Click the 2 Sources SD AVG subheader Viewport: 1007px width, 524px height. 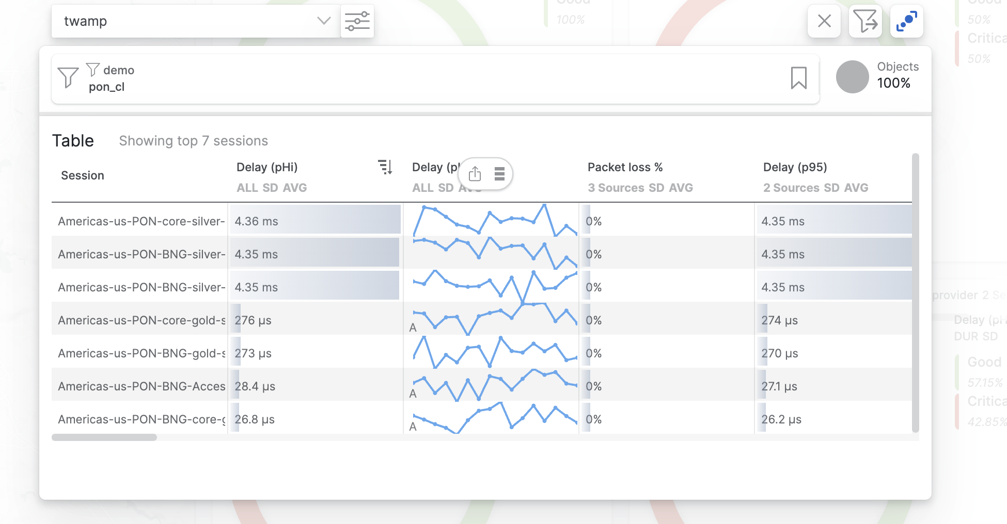(x=816, y=188)
